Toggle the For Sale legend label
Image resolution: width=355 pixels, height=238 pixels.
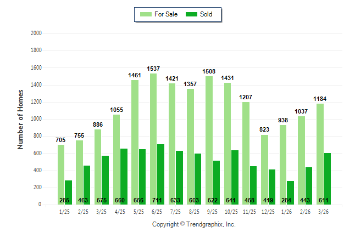(x=166, y=14)
